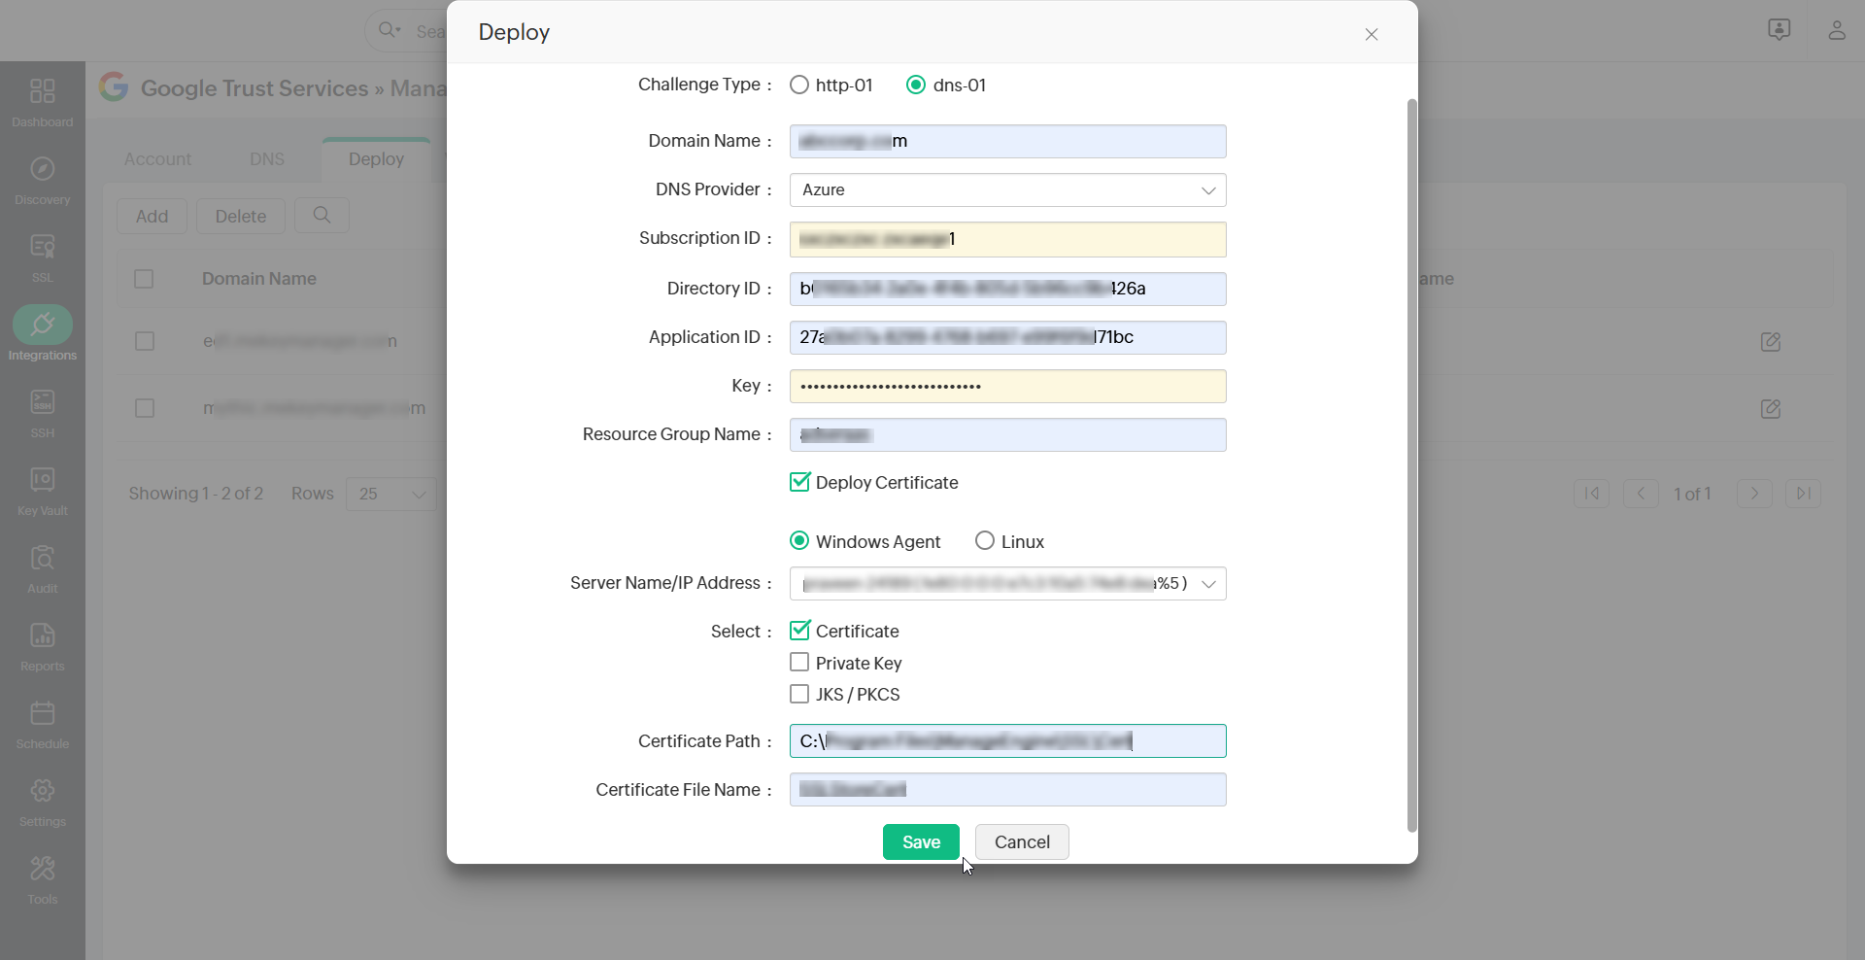Open the Discovery sidebar icon
1865x960 pixels.
point(42,181)
